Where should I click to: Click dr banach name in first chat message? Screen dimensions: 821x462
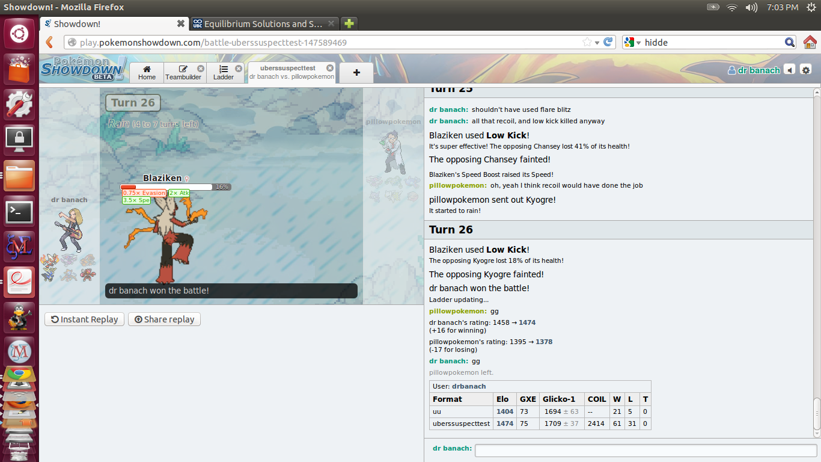click(448, 109)
